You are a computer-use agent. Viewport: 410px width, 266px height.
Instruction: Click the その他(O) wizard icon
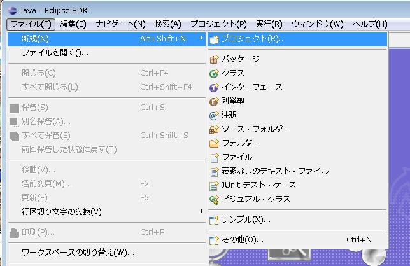click(x=214, y=241)
